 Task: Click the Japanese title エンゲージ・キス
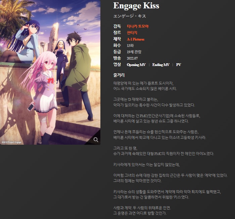pyautogui.click(x=130, y=16)
